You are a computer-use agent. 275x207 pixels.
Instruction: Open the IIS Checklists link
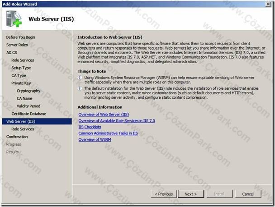pos(90,127)
